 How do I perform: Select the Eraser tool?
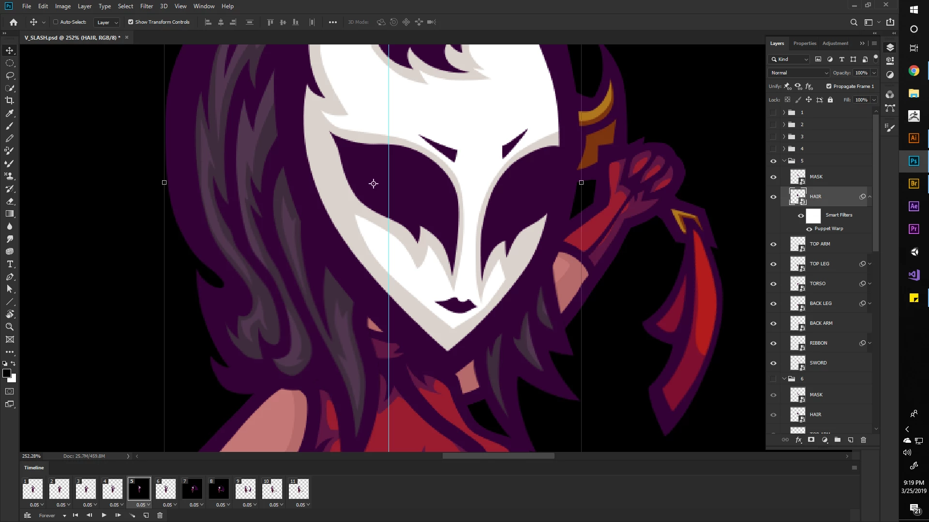(x=10, y=201)
